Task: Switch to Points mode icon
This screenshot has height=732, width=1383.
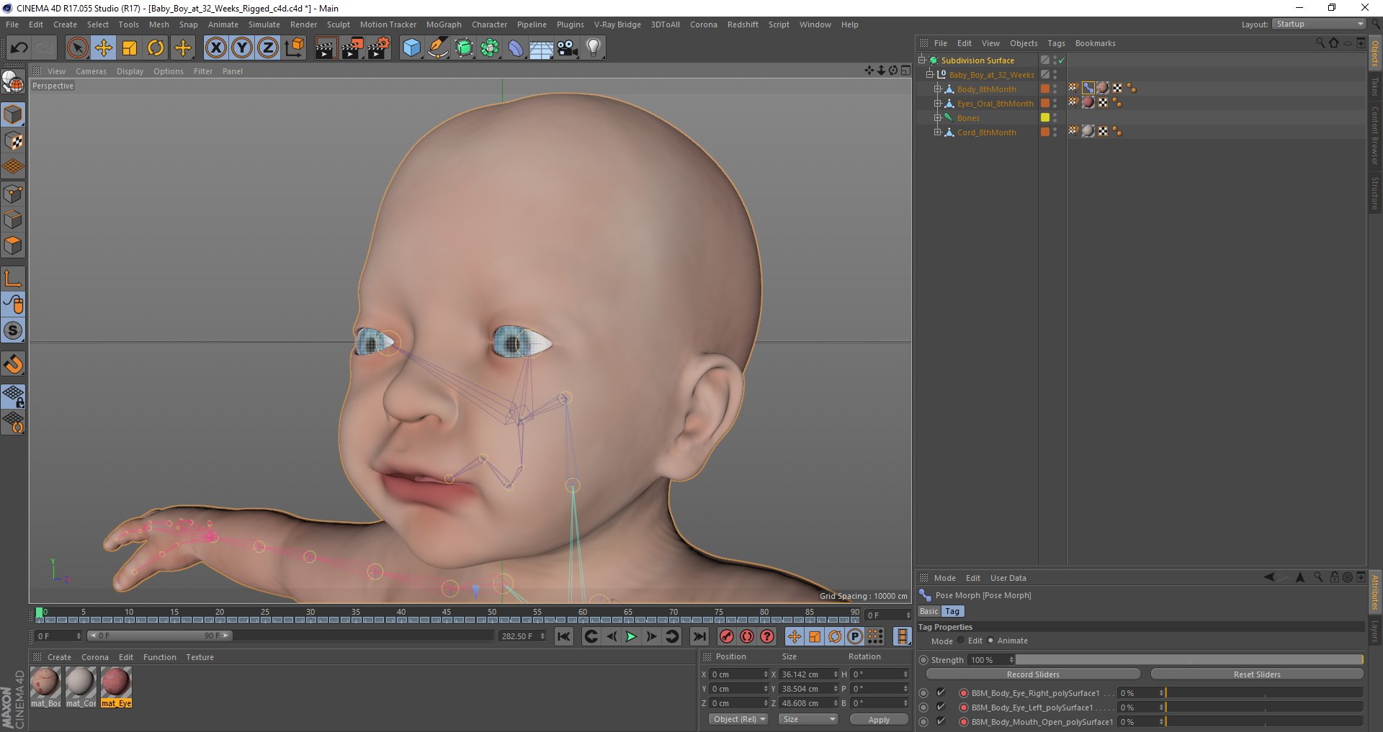Action: tap(13, 194)
